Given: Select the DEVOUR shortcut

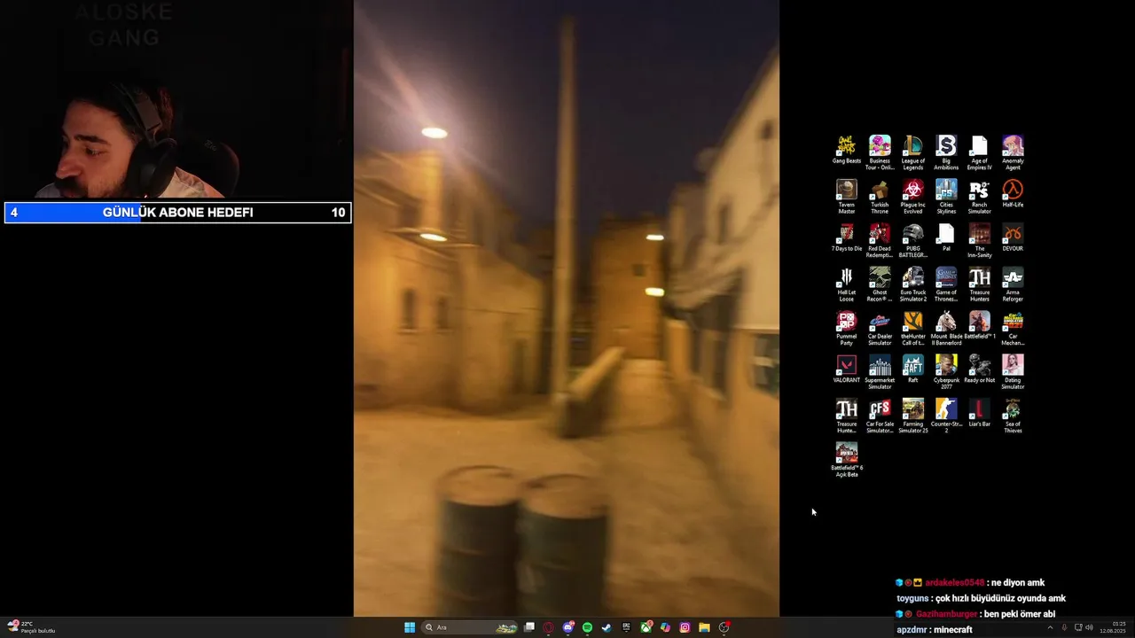Looking at the screenshot, I should pyautogui.click(x=1013, y=237).
